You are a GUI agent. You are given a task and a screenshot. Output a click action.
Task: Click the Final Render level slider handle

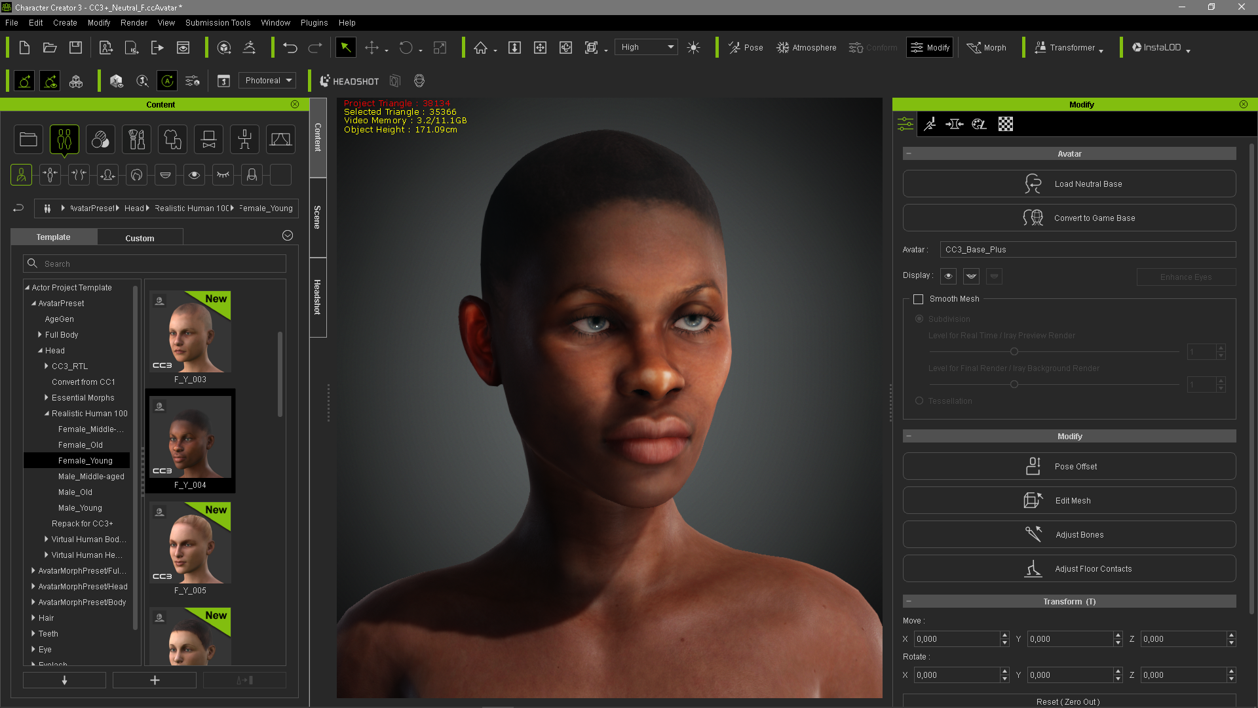(x=1014, y=384)
